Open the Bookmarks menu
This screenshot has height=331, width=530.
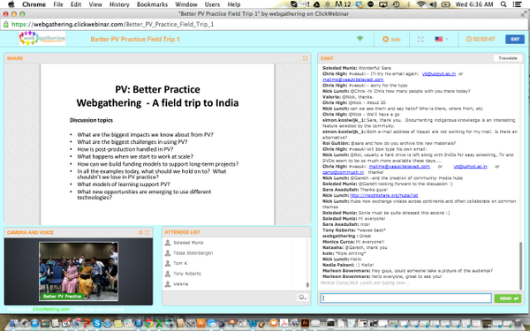(x=152, y=4)
